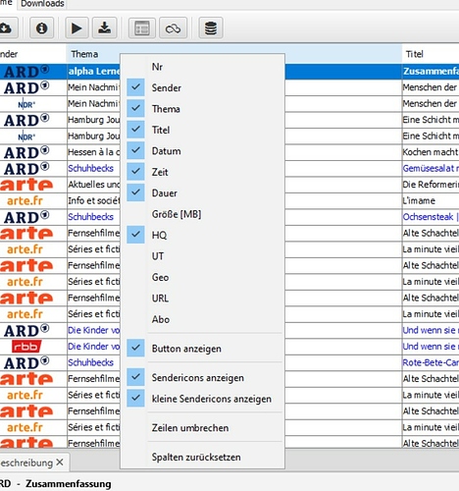Select Zeilen umbrechen menu entry
The width and height of the screenshot is (459, 491).
(190, 427)
